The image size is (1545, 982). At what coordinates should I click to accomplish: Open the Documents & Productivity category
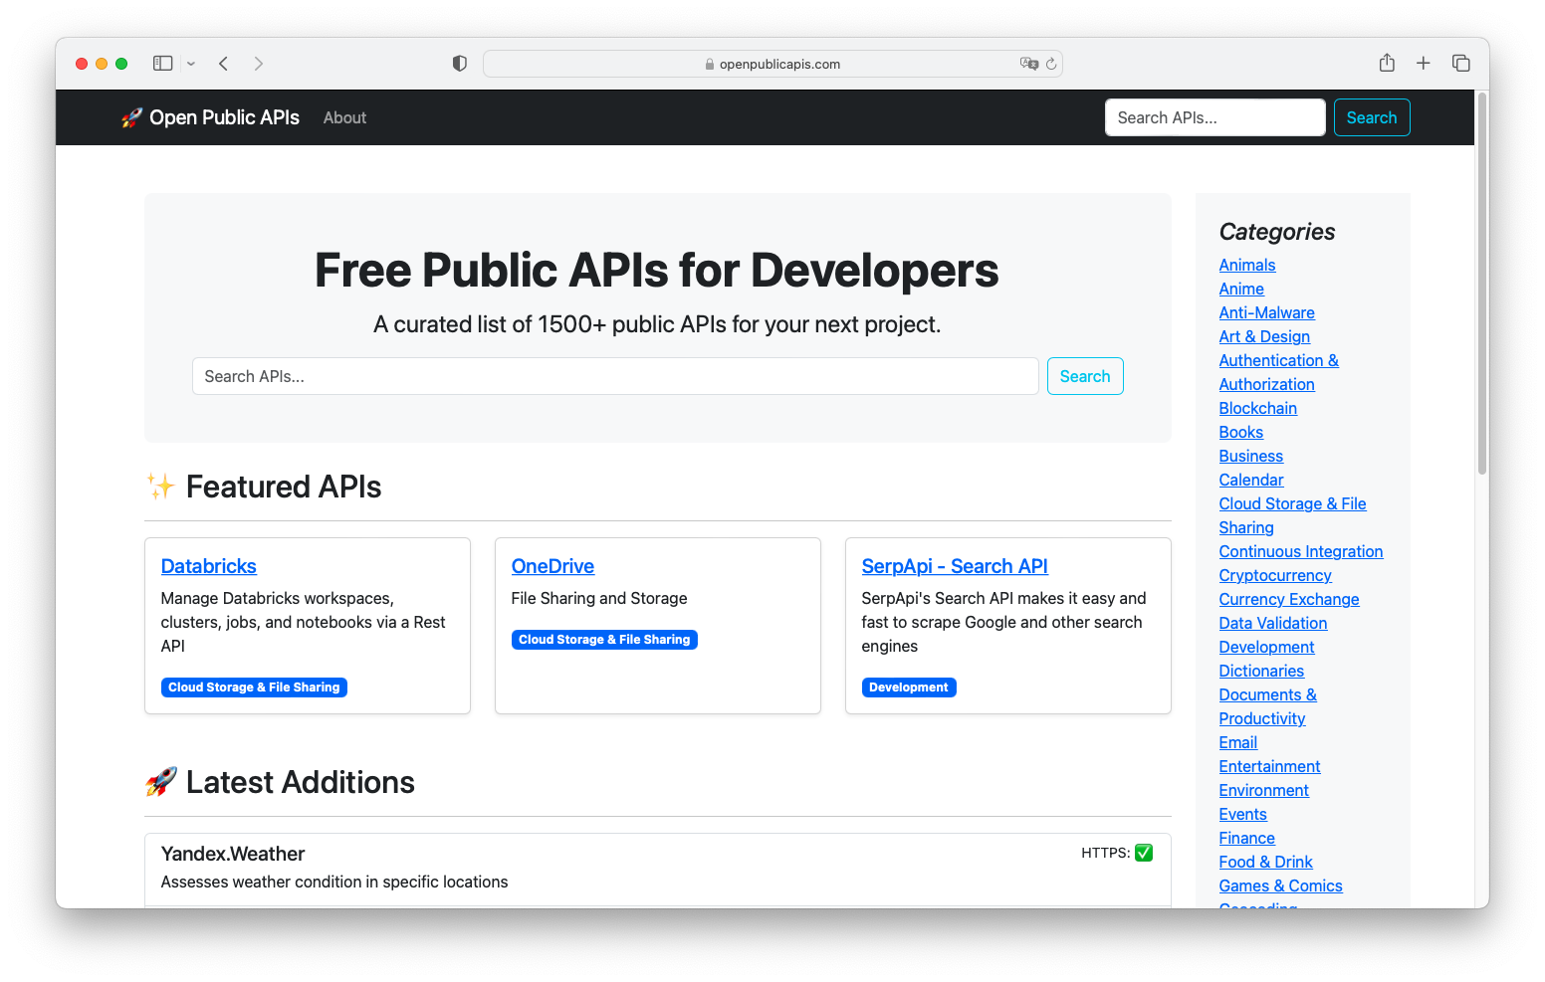[x=1267, y=706]
